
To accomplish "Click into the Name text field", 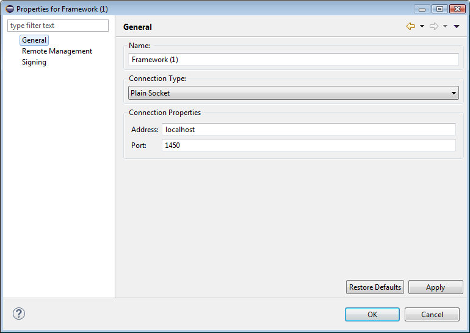I will [x=293, y=60].
